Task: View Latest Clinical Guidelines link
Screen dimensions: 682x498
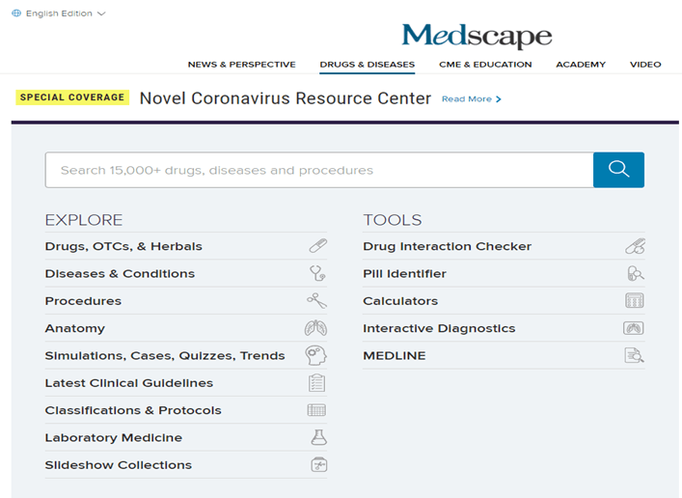Action: pos(129,383)
